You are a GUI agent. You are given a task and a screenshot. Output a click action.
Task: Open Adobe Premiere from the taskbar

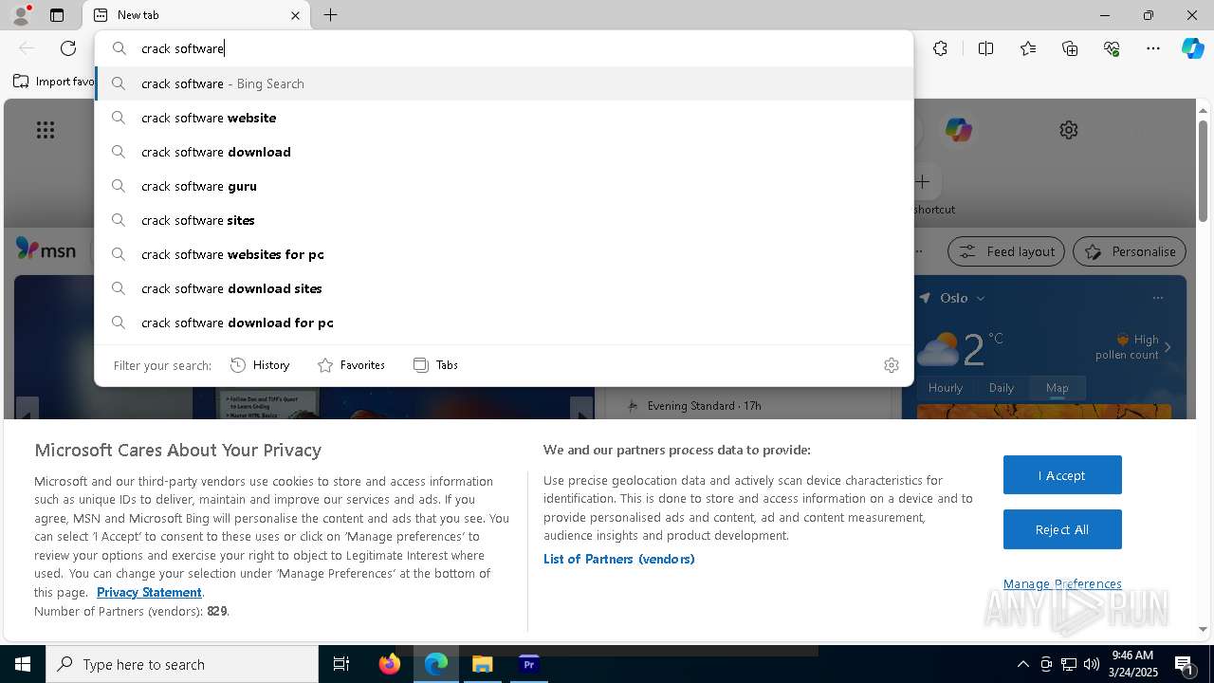529,664
